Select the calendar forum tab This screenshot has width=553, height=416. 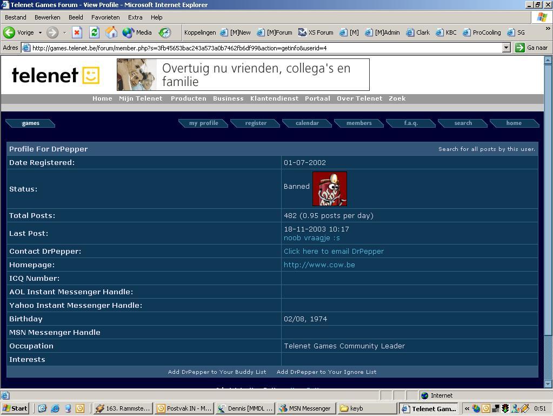pyautogui.click(x=307, y=123)
